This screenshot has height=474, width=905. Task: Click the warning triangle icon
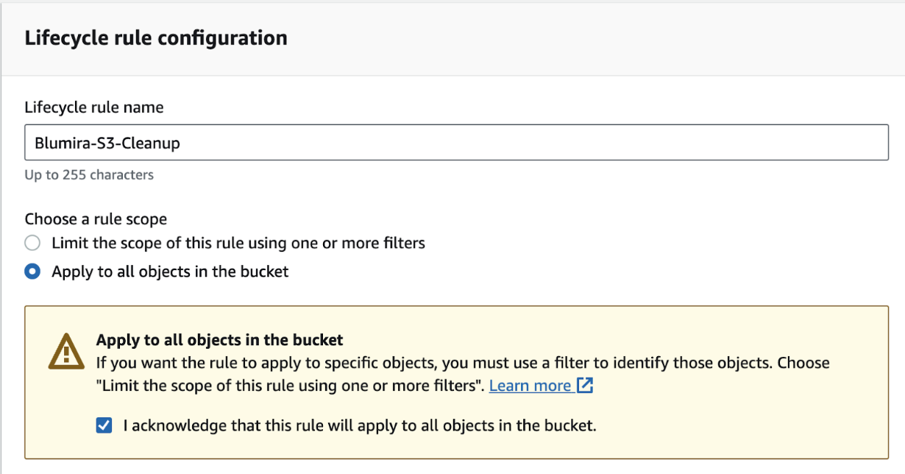click(66, 351)
